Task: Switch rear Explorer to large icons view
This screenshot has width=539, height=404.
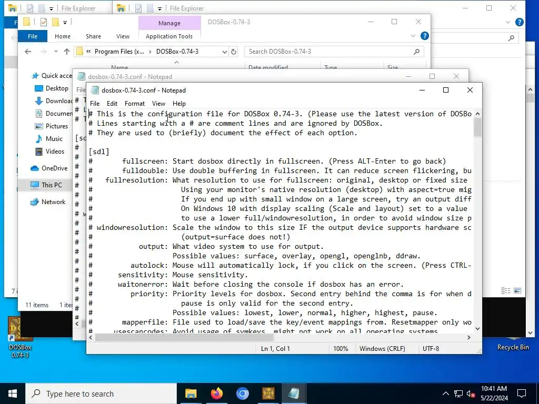Action: tap(517, 291)
